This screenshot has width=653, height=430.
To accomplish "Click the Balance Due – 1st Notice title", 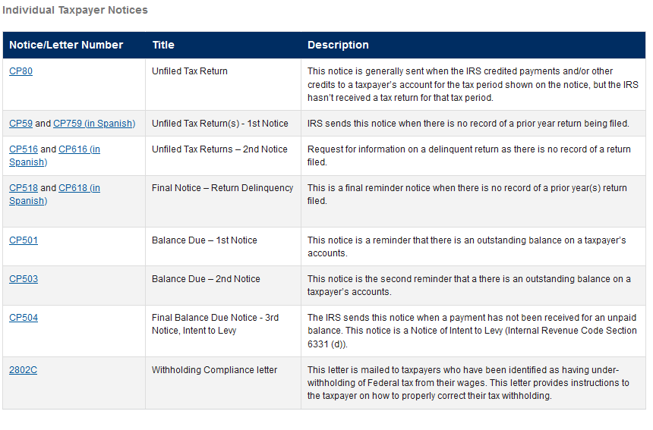I will [204, 240].
